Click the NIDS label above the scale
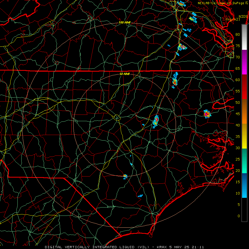Viewport: 249px width, 249px height. point(243,17)
